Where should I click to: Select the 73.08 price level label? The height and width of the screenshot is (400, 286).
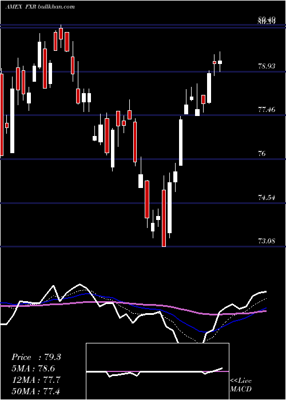(267, 241)
